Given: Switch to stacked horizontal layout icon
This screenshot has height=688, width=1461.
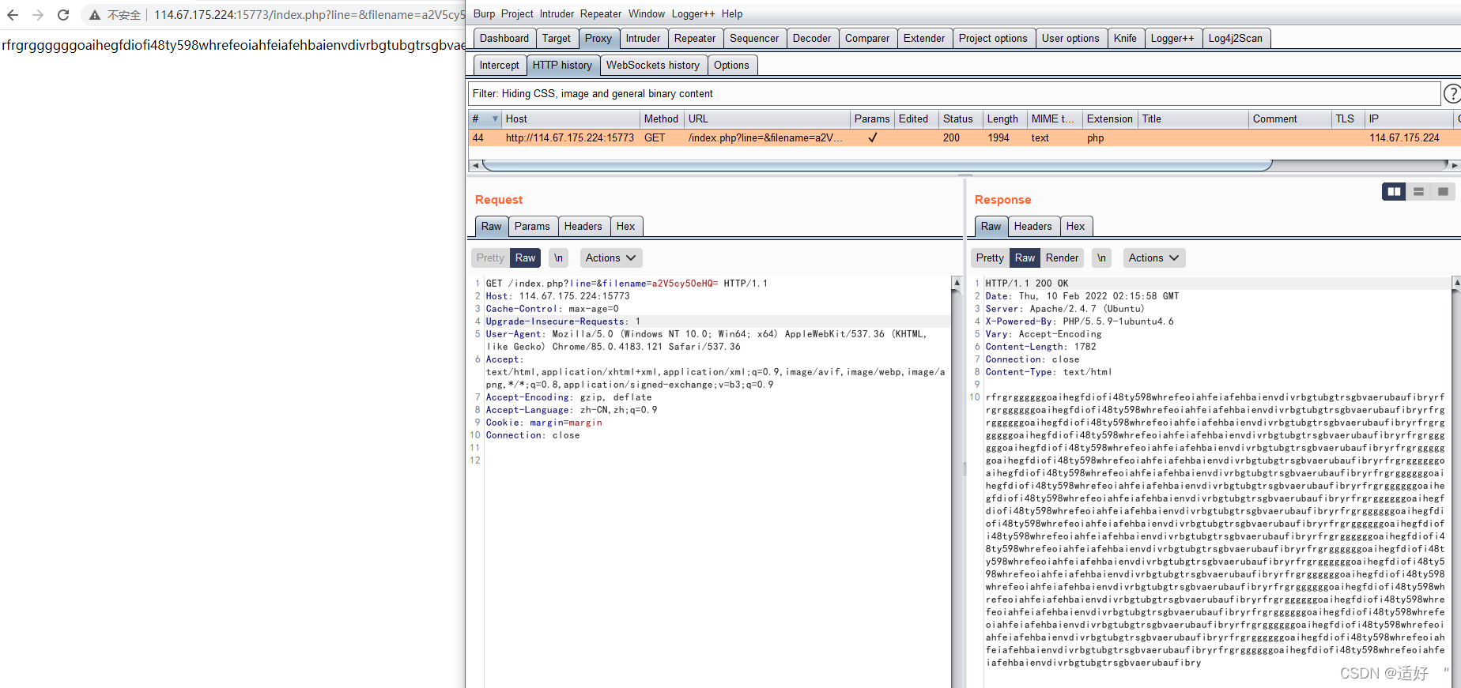Looking at the screenshot, I should tap(1418, 191).
